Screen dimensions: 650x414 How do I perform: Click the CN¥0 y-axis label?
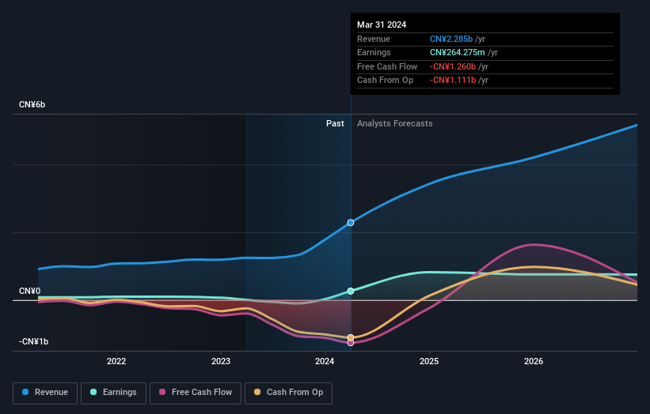30,292
